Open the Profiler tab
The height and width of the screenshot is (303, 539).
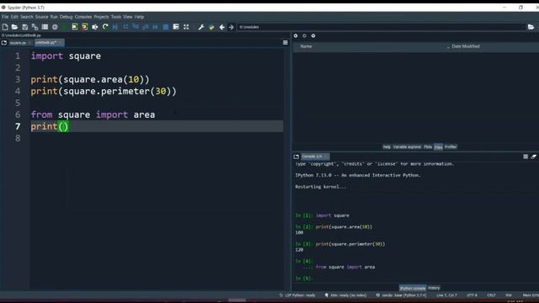coord(451,147)
